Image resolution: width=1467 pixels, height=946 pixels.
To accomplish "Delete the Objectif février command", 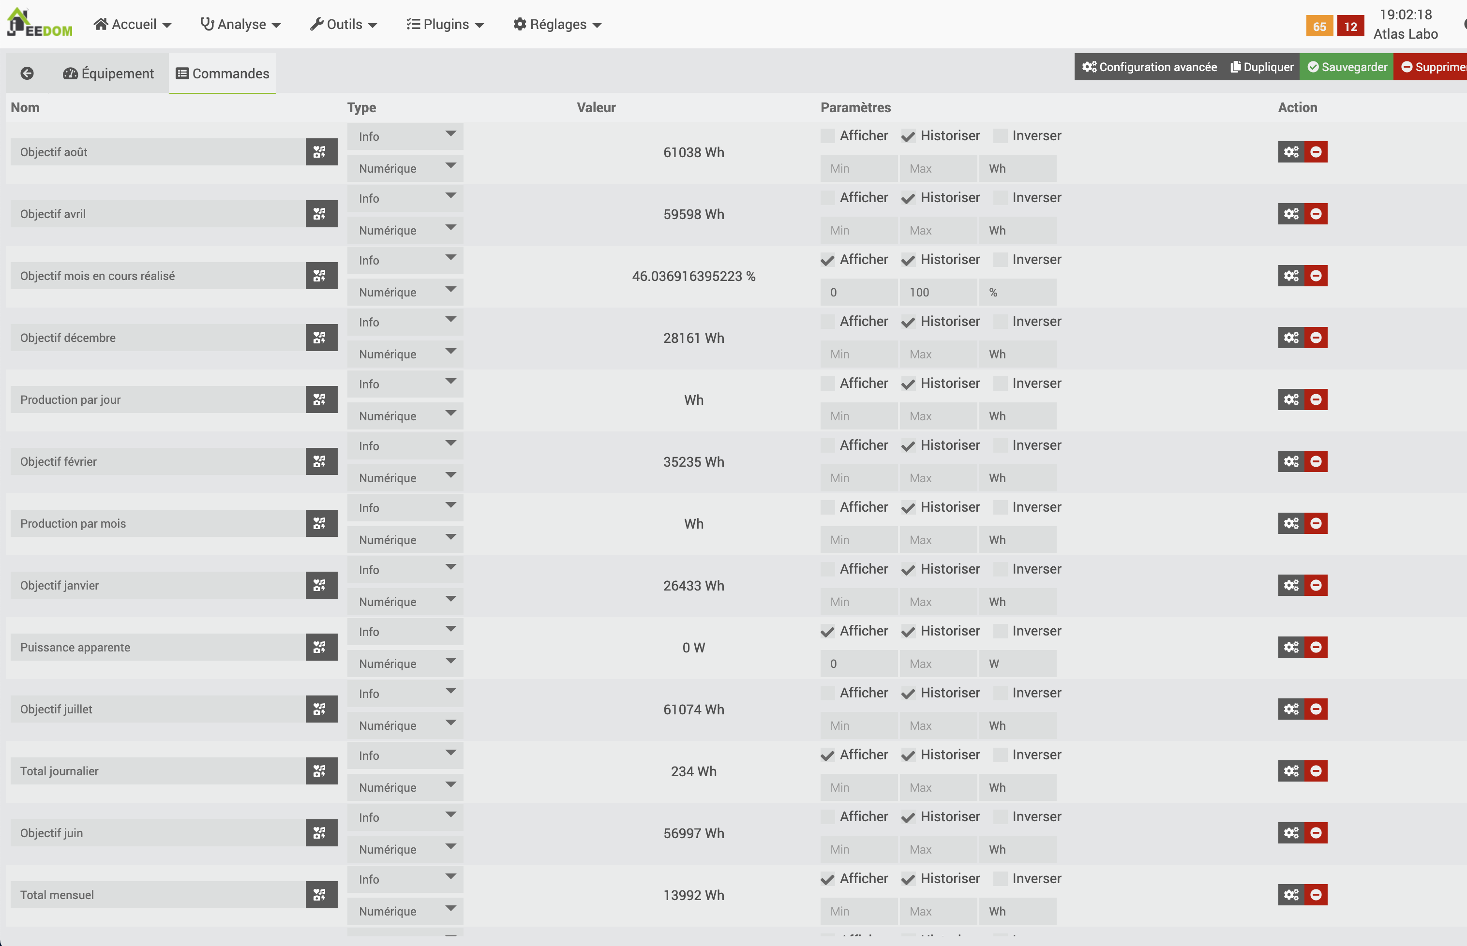I will point(1316,461).
